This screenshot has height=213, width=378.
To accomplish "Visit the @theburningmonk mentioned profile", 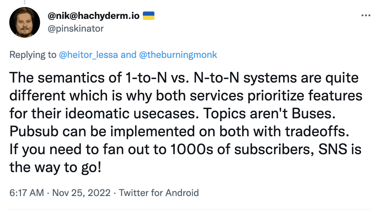I will click(178, 55).
